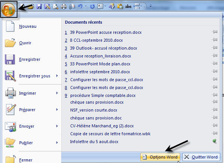
Task: Open the Undo history dropdown arrow
Action: point(86,6)
